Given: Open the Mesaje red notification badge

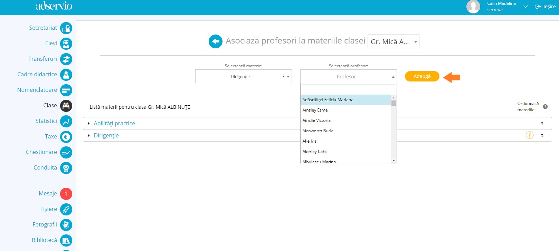Looking at the screenshot, I should pyautogui.click(x=66, y=194).
